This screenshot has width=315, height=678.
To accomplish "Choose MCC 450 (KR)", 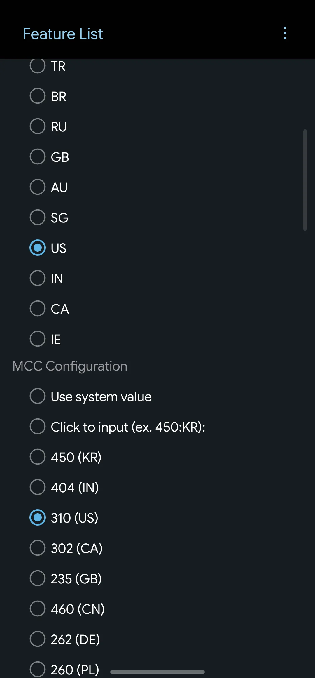I will [38, 457].
